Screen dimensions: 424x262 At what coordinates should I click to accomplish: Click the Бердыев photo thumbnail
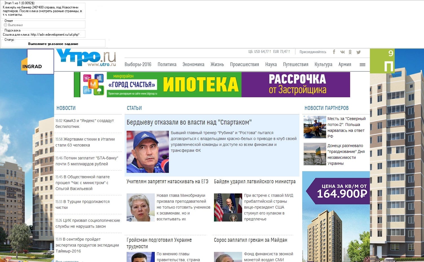pyautogui.click(x=148, y=152)
